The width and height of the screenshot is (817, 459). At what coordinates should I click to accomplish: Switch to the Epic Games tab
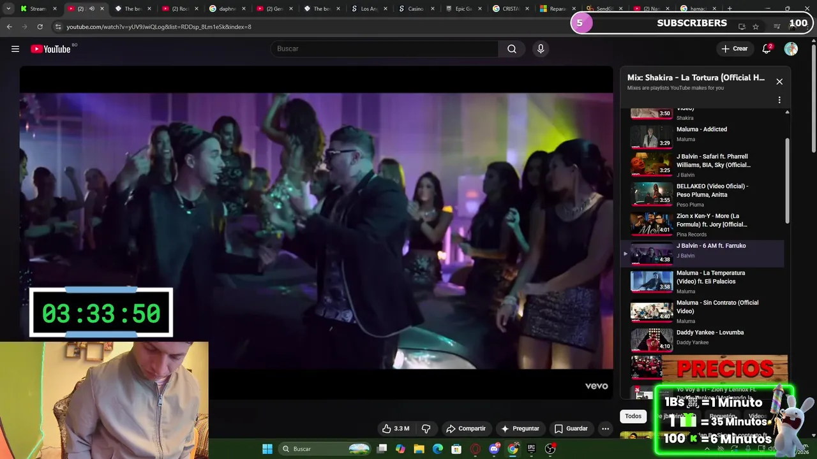(x=463, y=9)
